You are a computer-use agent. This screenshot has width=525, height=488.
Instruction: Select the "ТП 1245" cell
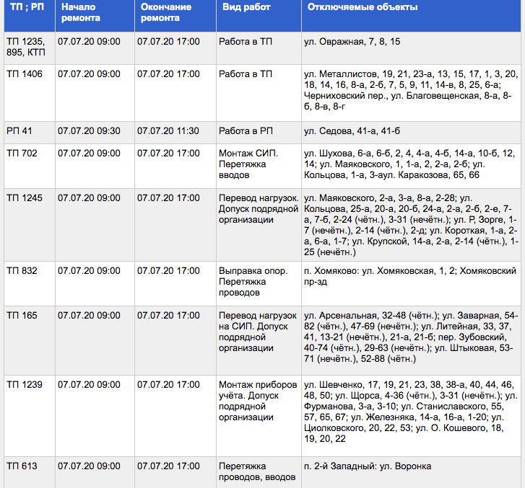[x=24, y=198]
